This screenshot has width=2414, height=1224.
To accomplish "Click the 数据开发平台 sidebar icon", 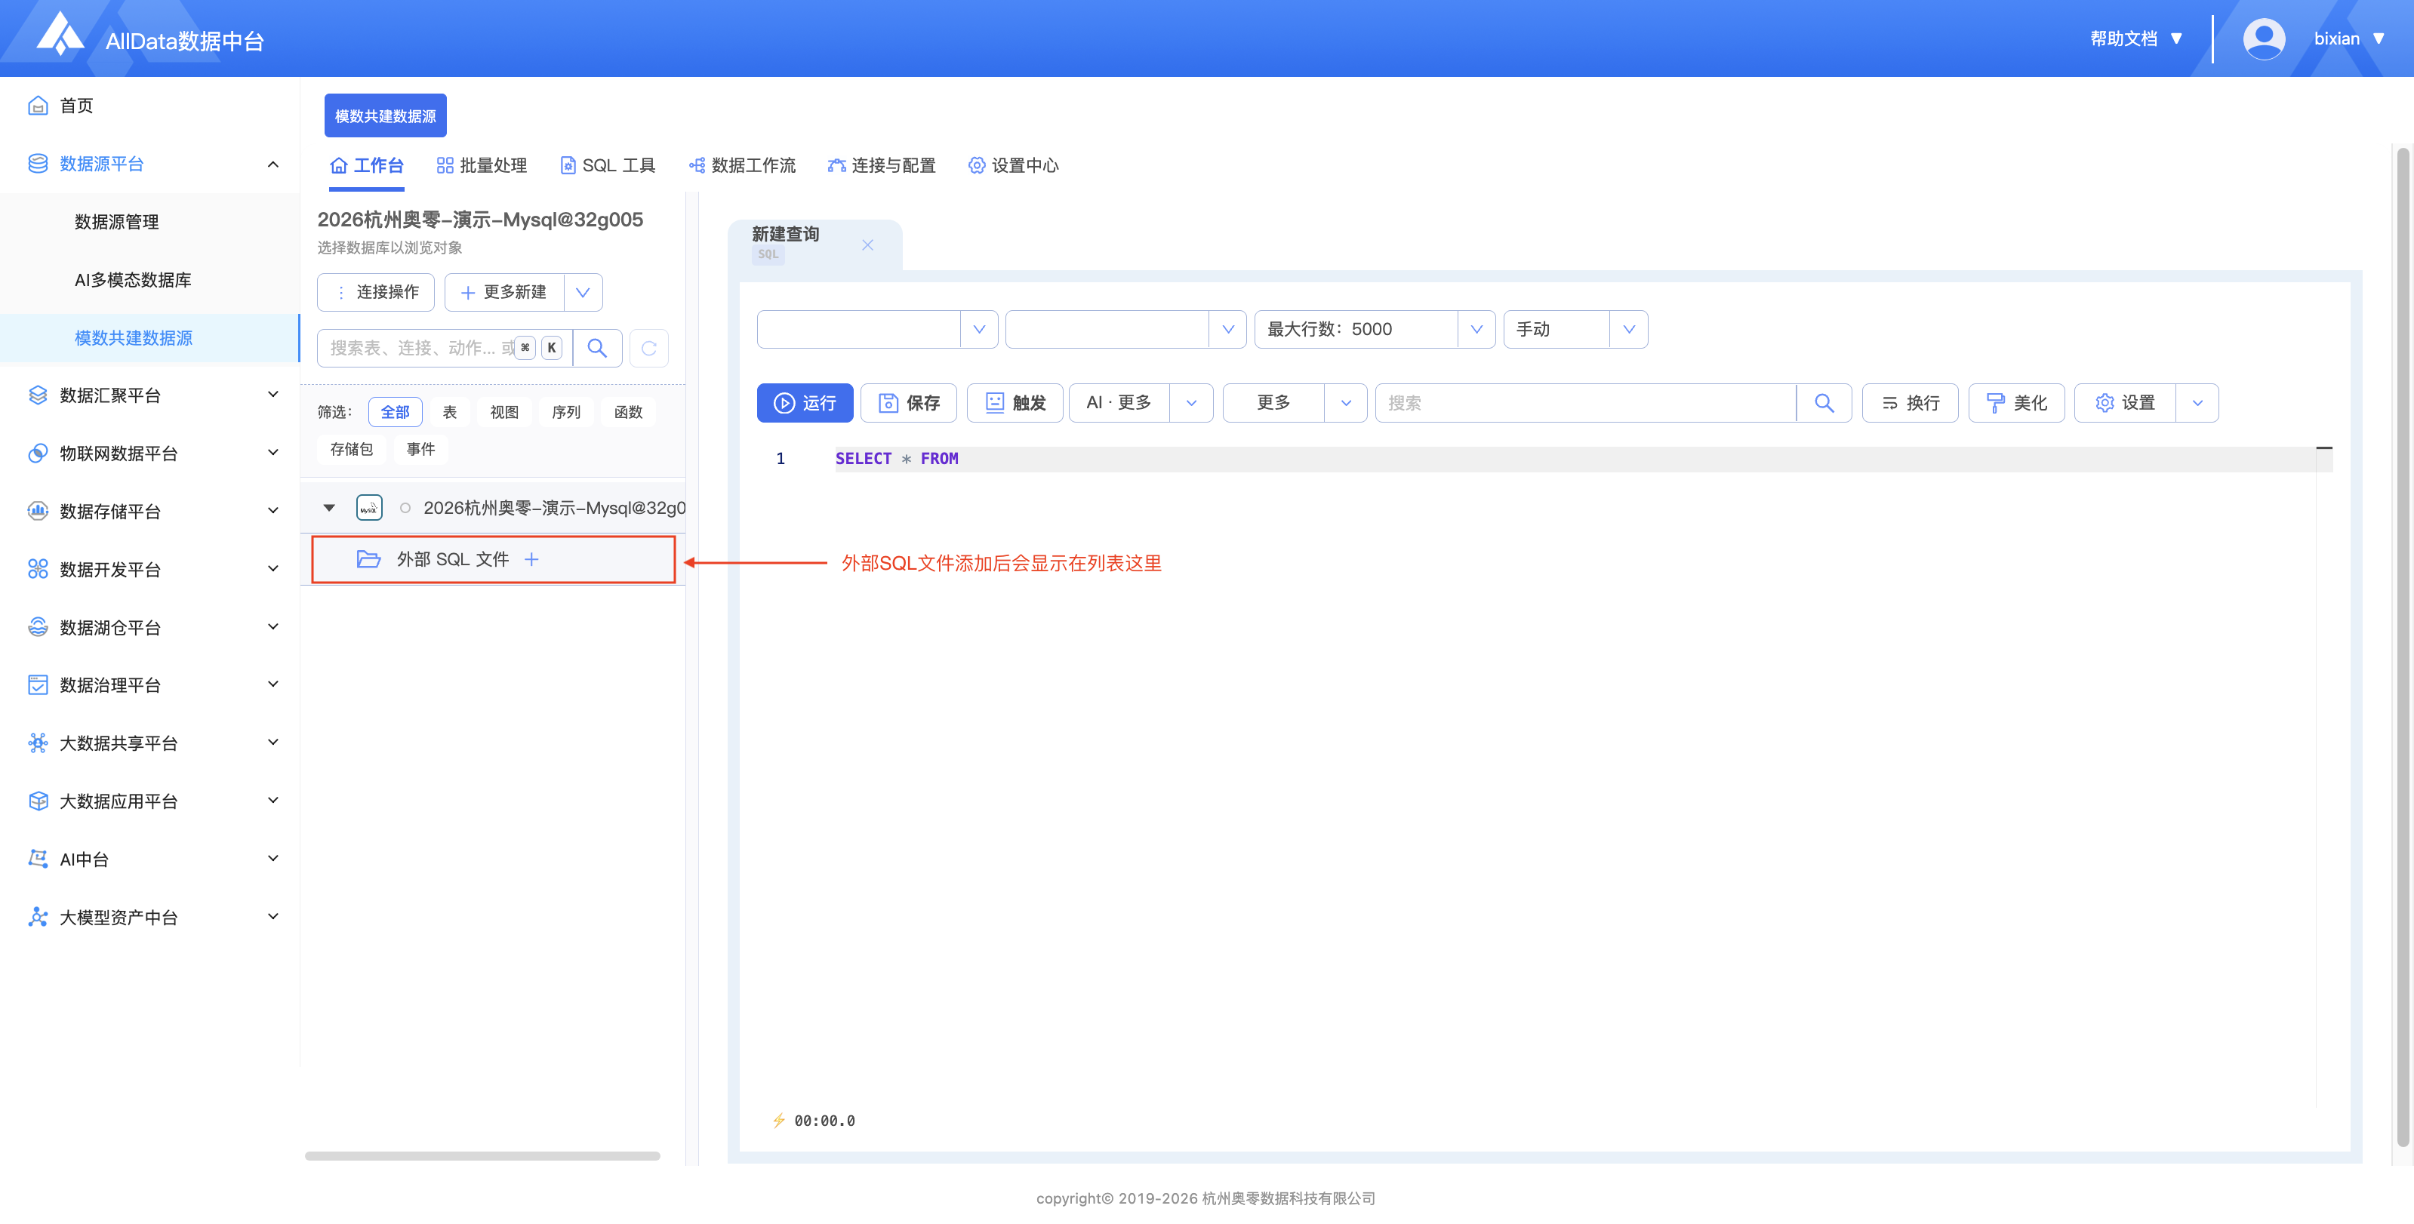I will point(38,570).
